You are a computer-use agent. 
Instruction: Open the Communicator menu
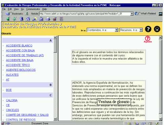[33, 9]
